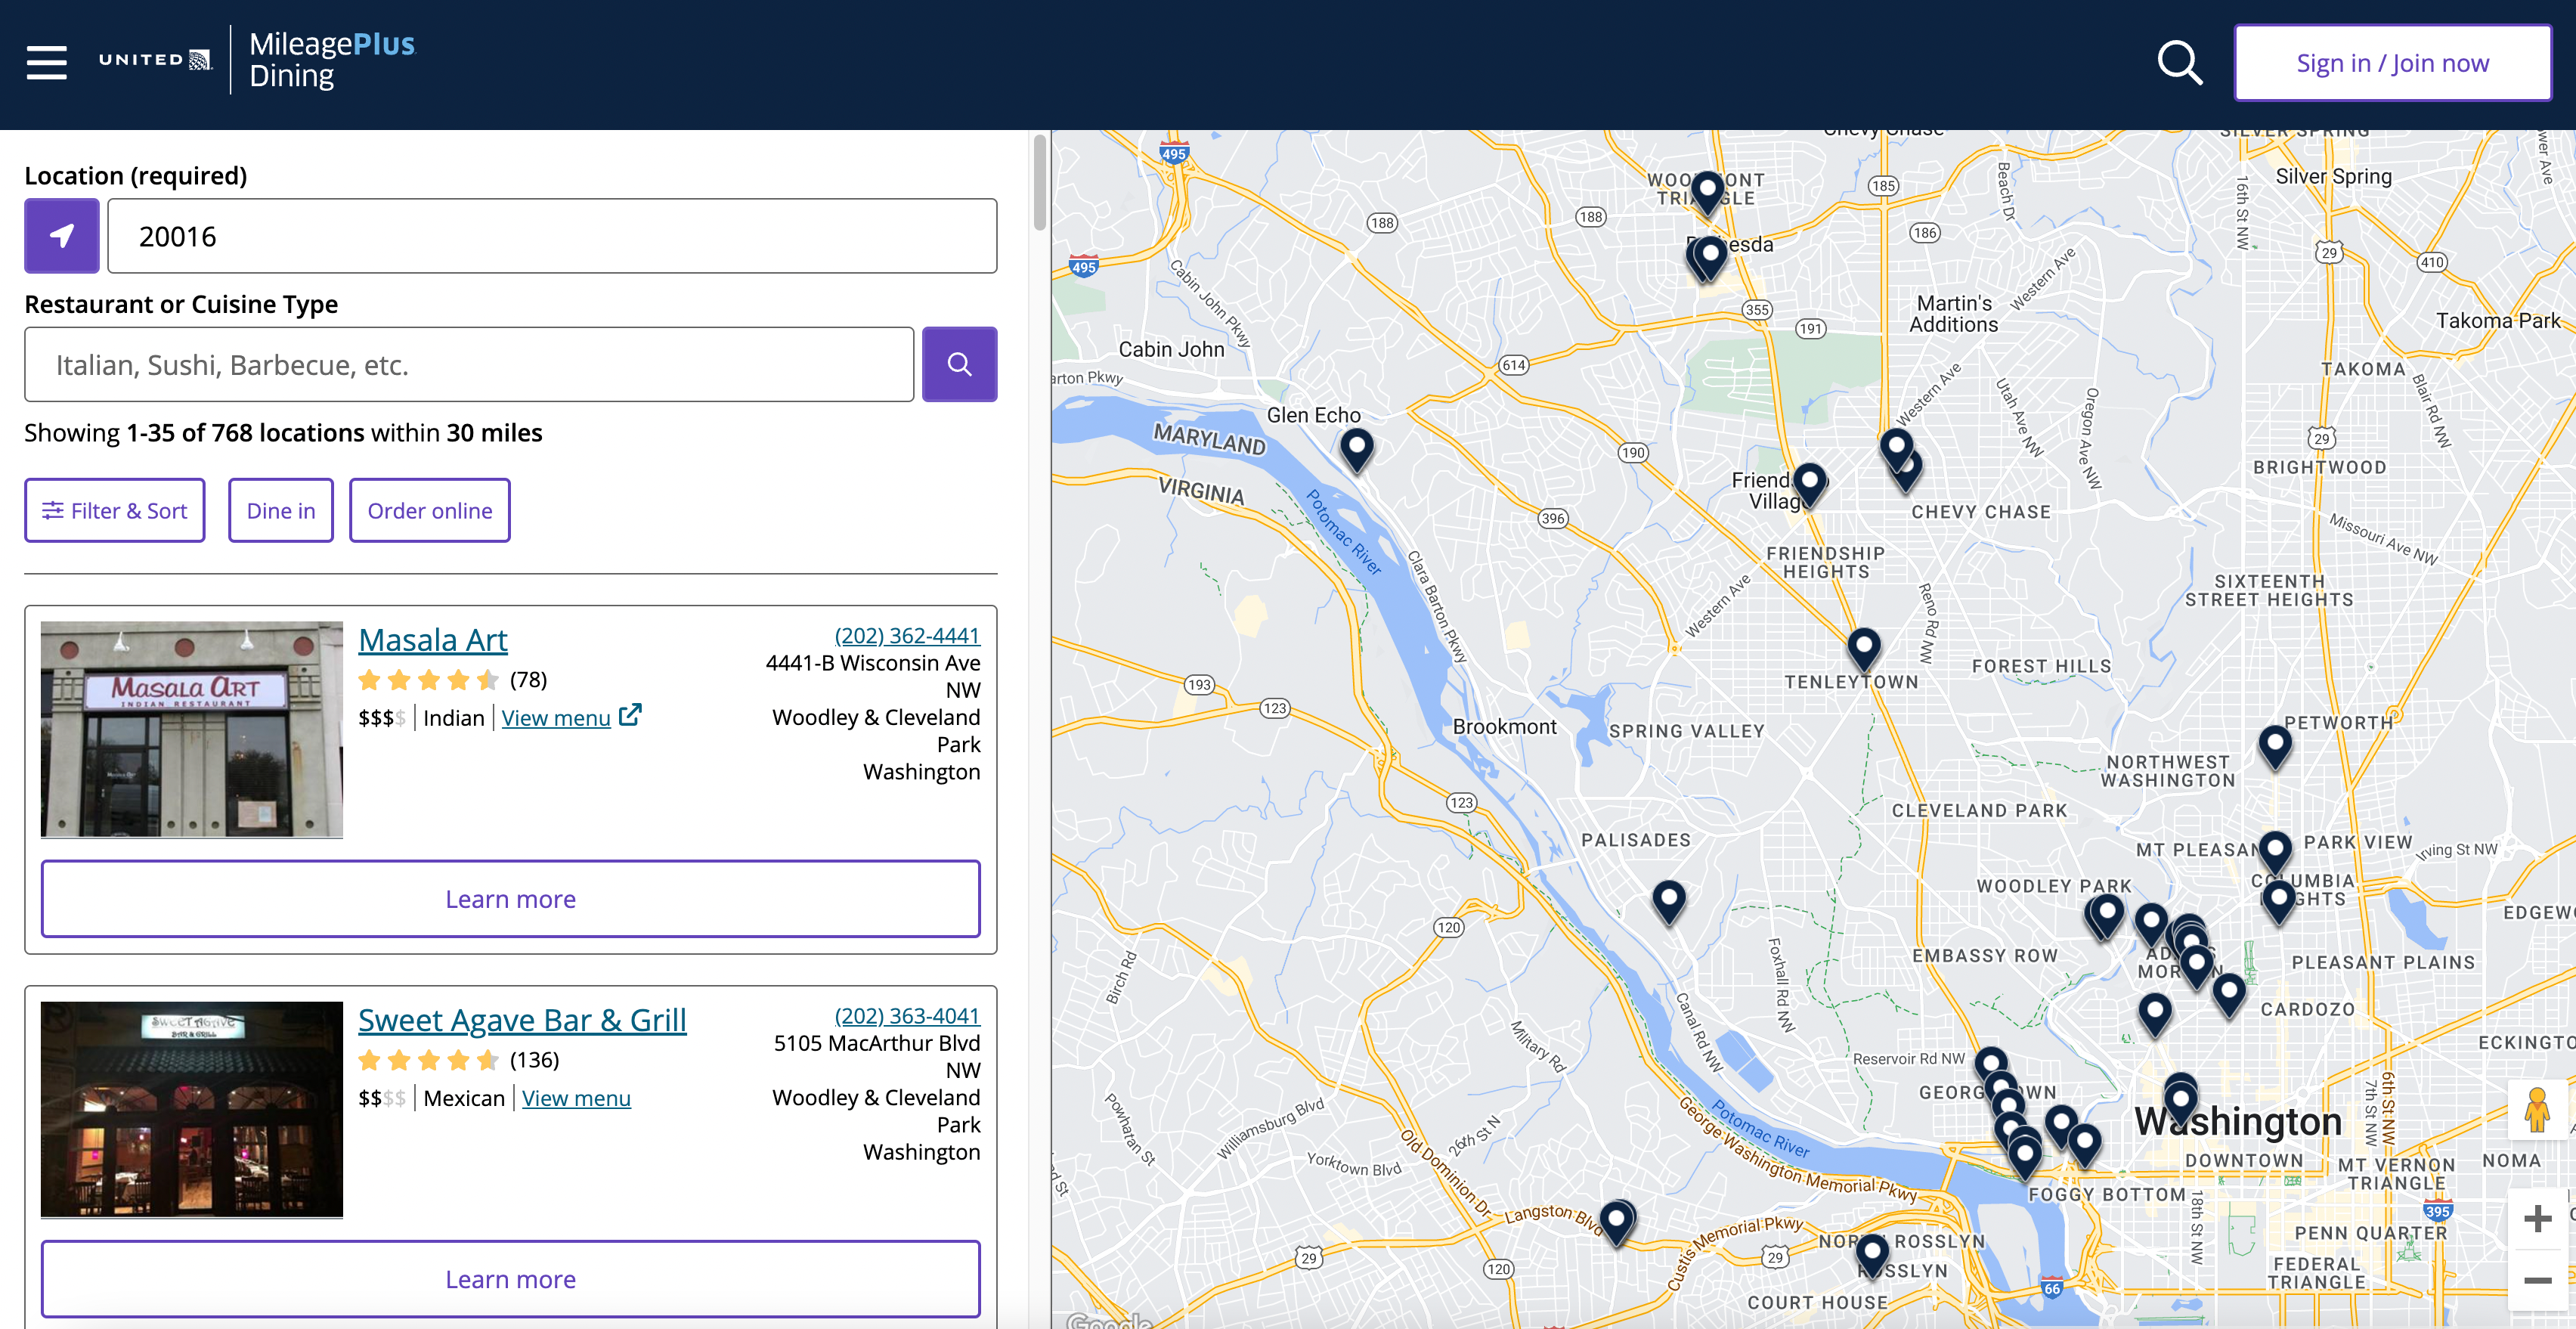2576x1329 pixels.
Task: Toggle the Order online filter
Action: point(430,510)
